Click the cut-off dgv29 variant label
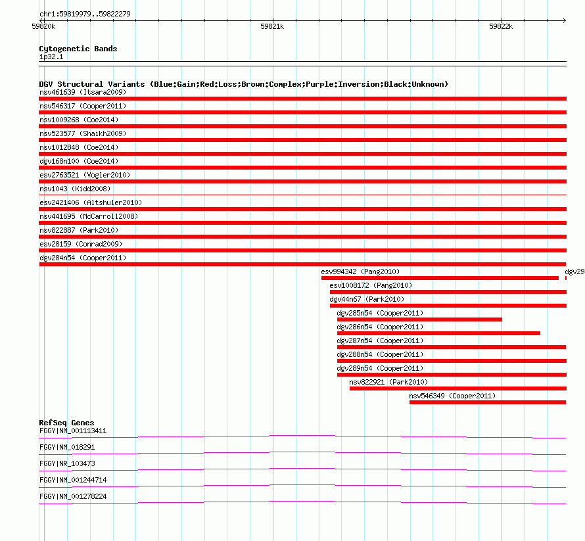 click(574, 271)
